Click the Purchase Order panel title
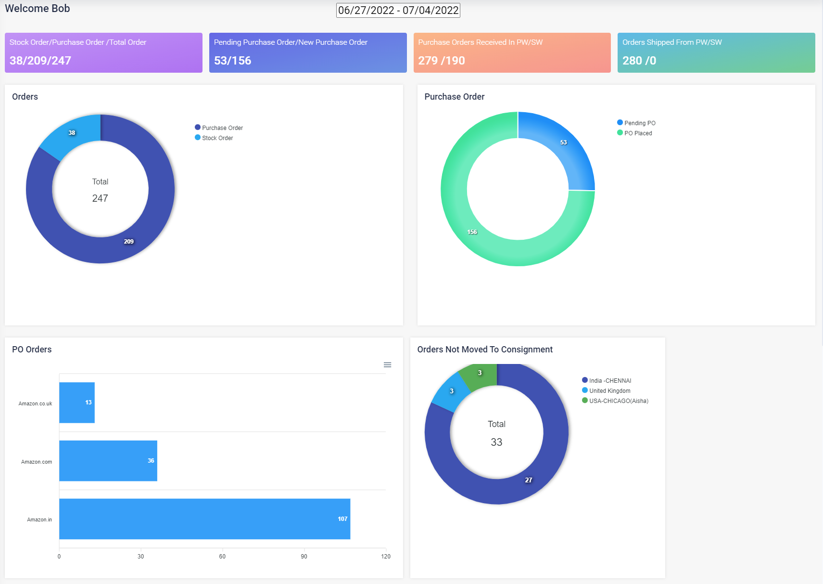This screenshot has width=823, height=584. 455,97
